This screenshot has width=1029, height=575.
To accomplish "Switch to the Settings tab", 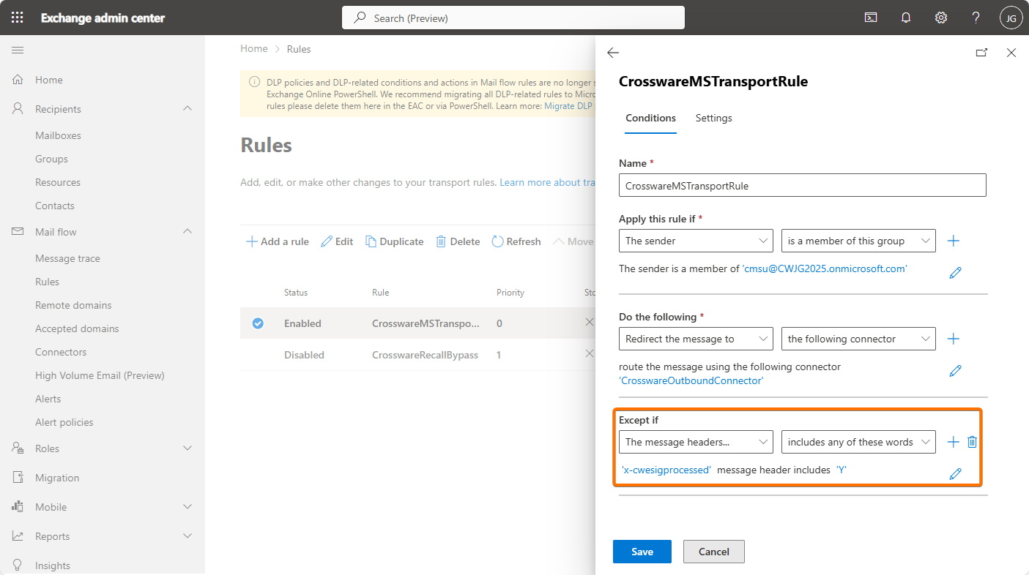I will [713, 118].
